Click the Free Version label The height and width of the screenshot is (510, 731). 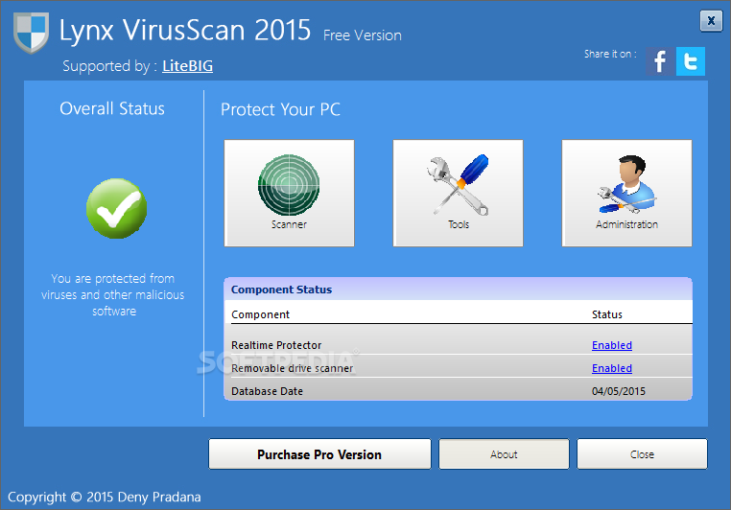coord(363,35)
